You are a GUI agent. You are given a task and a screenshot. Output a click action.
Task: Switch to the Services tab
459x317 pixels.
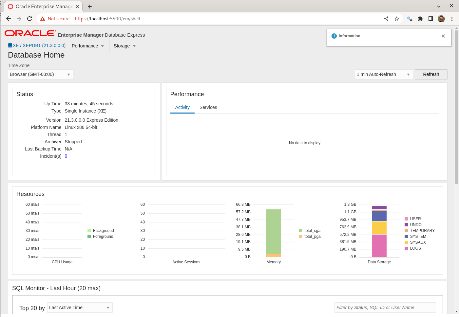[208, 107]
